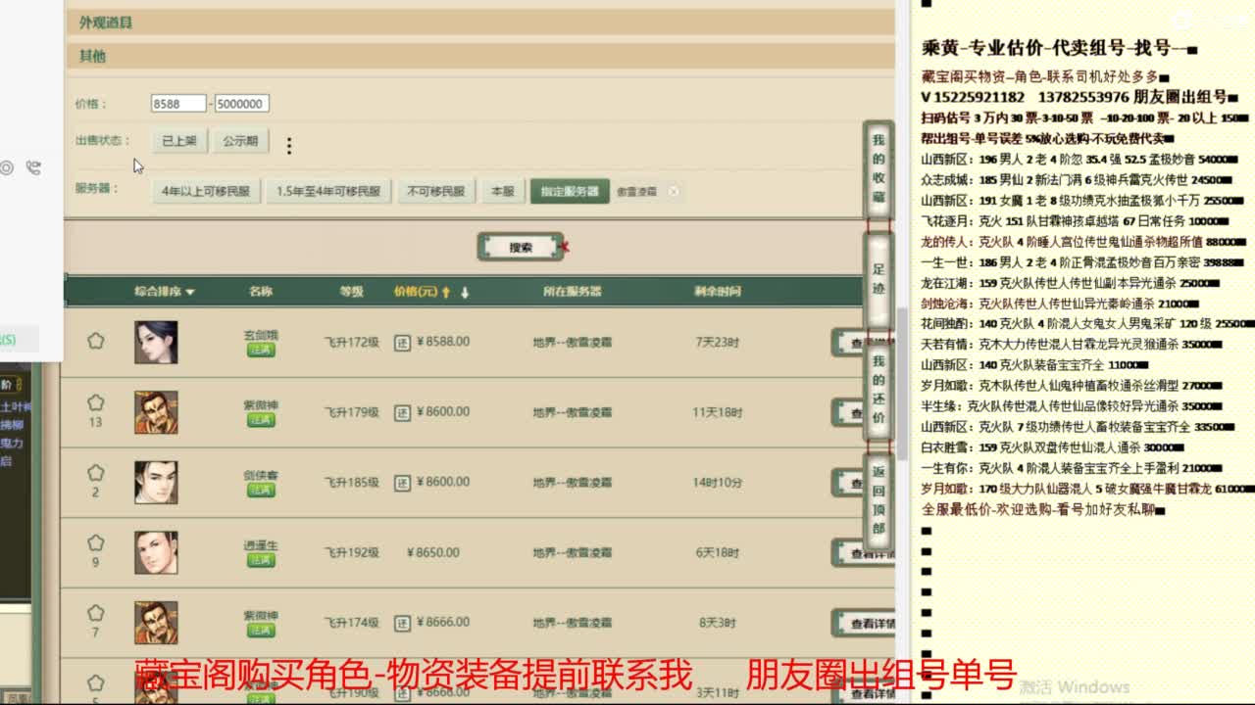1255x705 pixels.
Task: Open the 综合排序 sort dropdown
Action: [x=165, y=292]
